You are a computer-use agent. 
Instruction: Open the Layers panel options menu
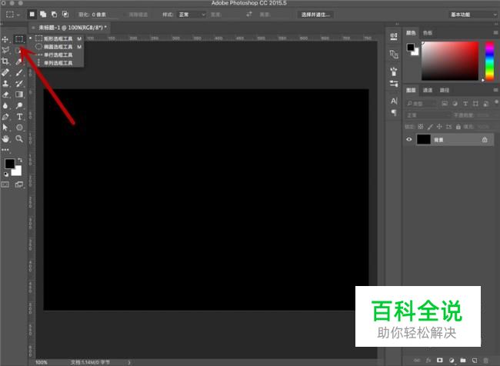coord(495,90)
